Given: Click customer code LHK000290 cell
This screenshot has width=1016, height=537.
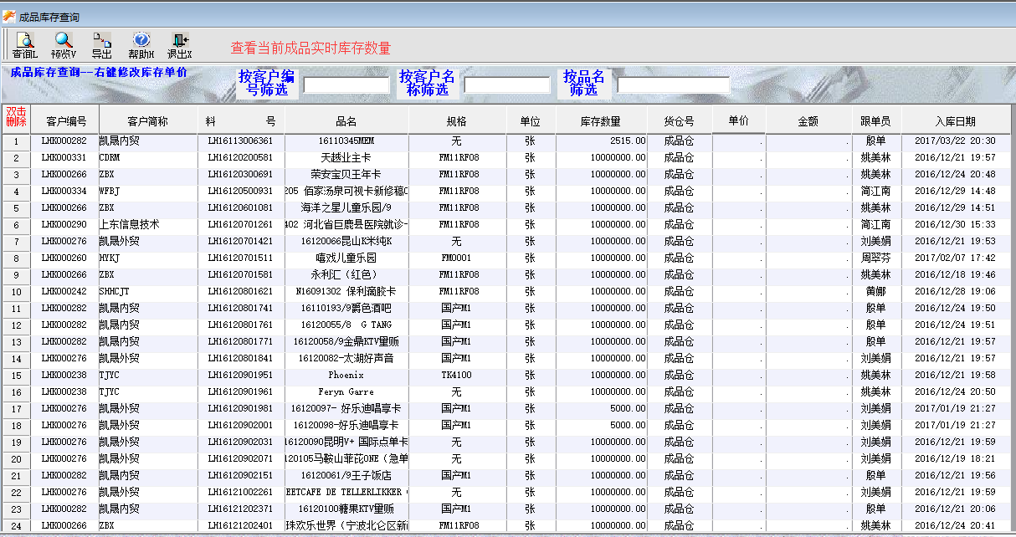Looking at the screenshot, I should pos(65,225).
